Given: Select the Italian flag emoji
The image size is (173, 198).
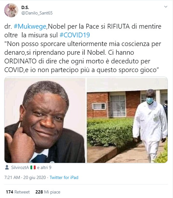Looking at the screenshot, I should [33, 167].
